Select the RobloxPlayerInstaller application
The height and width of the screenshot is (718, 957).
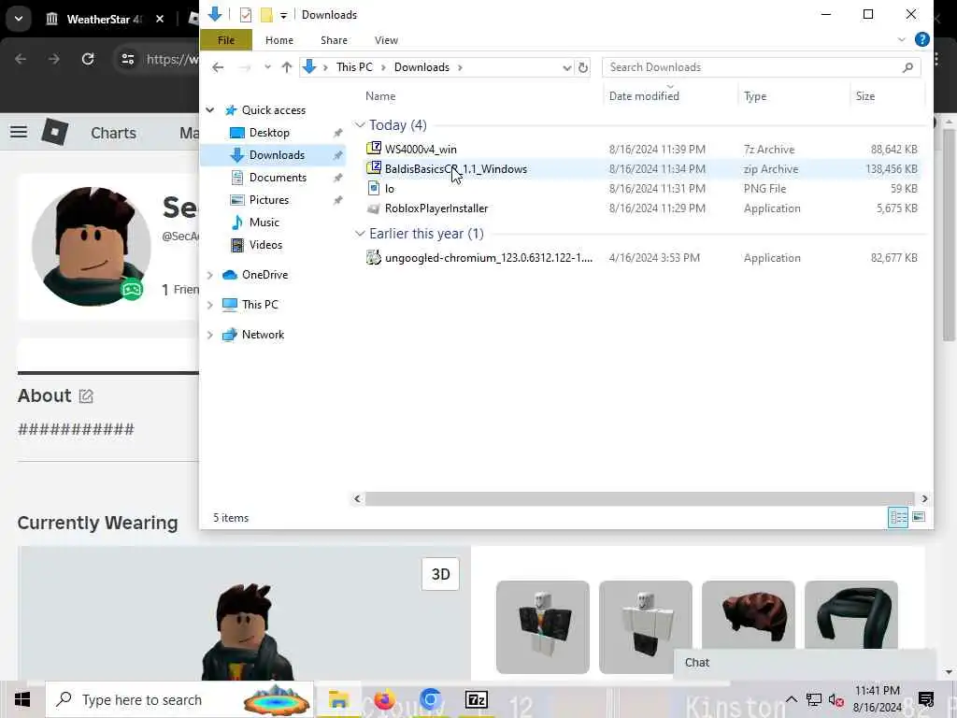pos(436,208)
